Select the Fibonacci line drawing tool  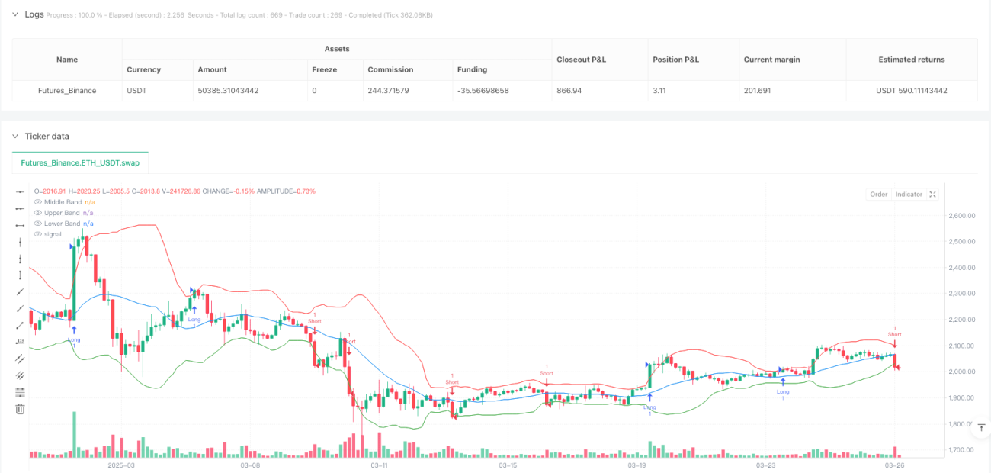tap(21, 392)
